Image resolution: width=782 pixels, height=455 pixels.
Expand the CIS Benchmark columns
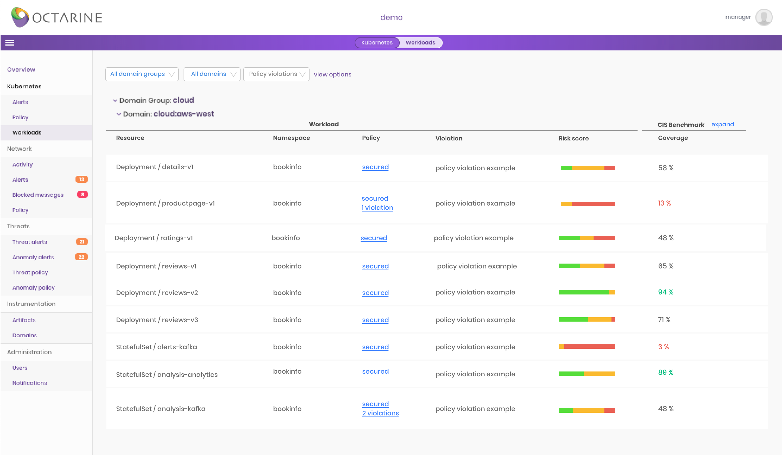coord(723,124)
